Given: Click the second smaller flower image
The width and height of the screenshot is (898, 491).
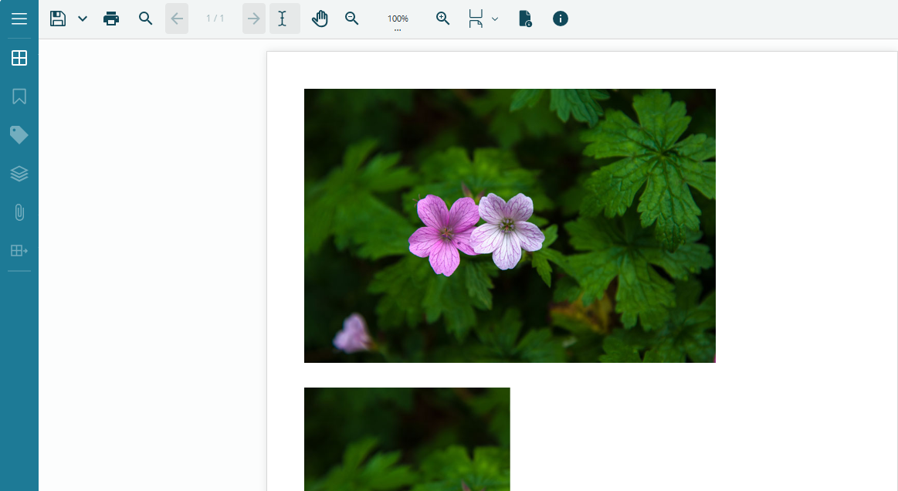Looking at the screenshot, I should point(407,439).
